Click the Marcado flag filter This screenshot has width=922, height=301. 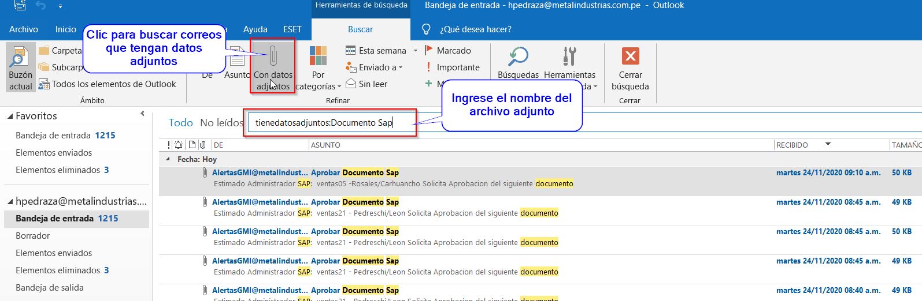click(449, 51)
